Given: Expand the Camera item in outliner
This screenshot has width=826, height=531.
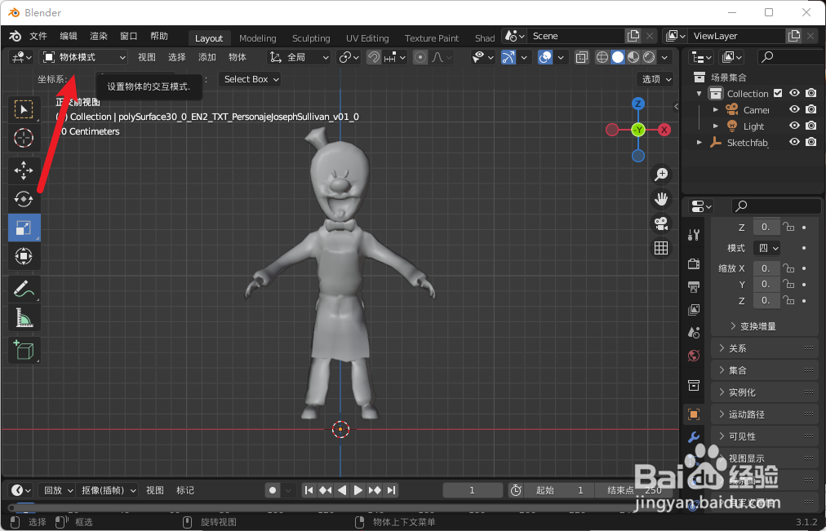Looking at the screenshot, I should pos(715,110).
